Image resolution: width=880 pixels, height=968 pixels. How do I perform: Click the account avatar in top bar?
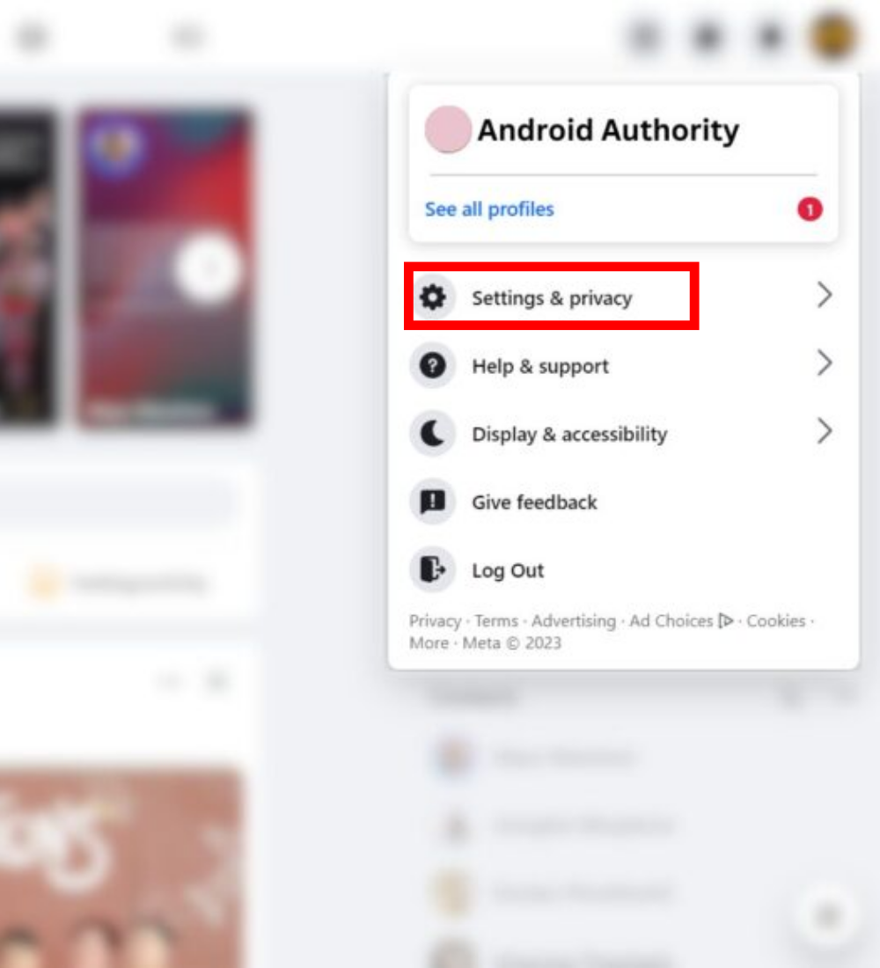pyautogui.click(x=833, y=37)
